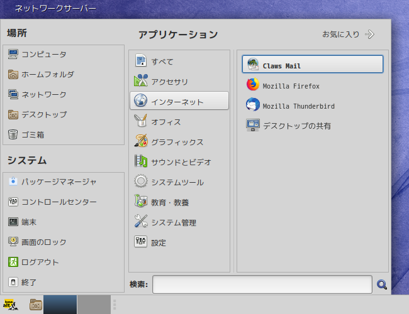
Task: Select the オフィス category
Action: 179,121
